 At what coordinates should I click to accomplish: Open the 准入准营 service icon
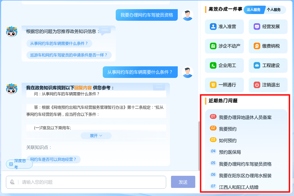click(x=224, y=26)
